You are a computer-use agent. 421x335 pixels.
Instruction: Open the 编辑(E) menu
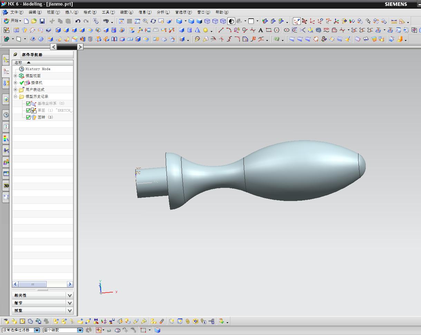[35, 12]
